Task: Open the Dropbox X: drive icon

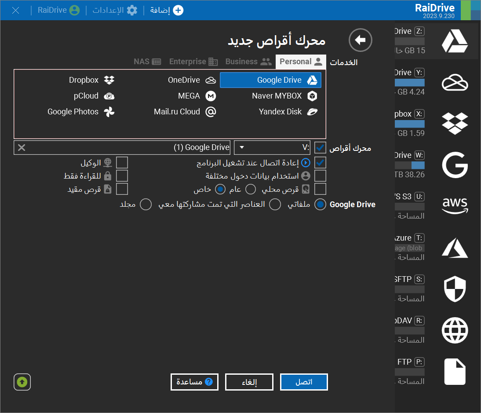Action: click(x=455, y=124)
